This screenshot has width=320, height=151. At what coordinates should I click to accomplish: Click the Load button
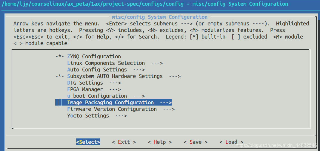[x=231, y=142]
